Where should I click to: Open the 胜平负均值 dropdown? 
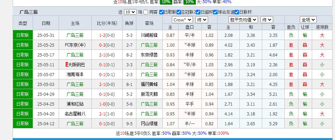point(243,20)
